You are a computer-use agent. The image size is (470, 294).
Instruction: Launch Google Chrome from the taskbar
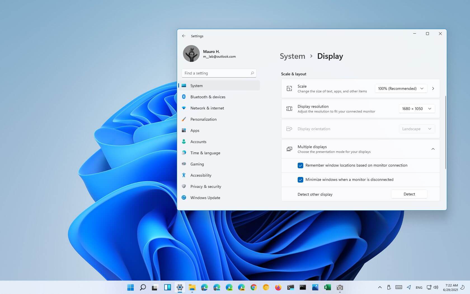[x=253, y=287]
